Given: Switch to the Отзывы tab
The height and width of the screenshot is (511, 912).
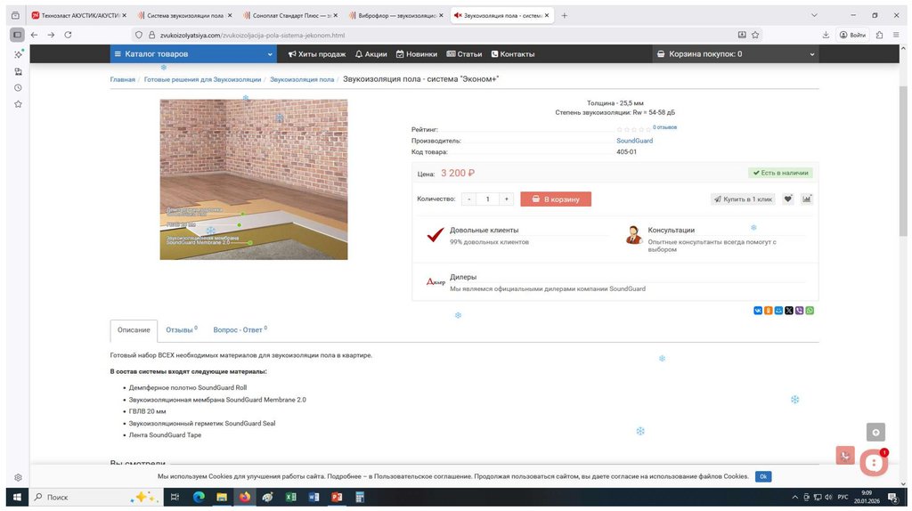Looking at the screenshot, I should (x=181, y=330).
